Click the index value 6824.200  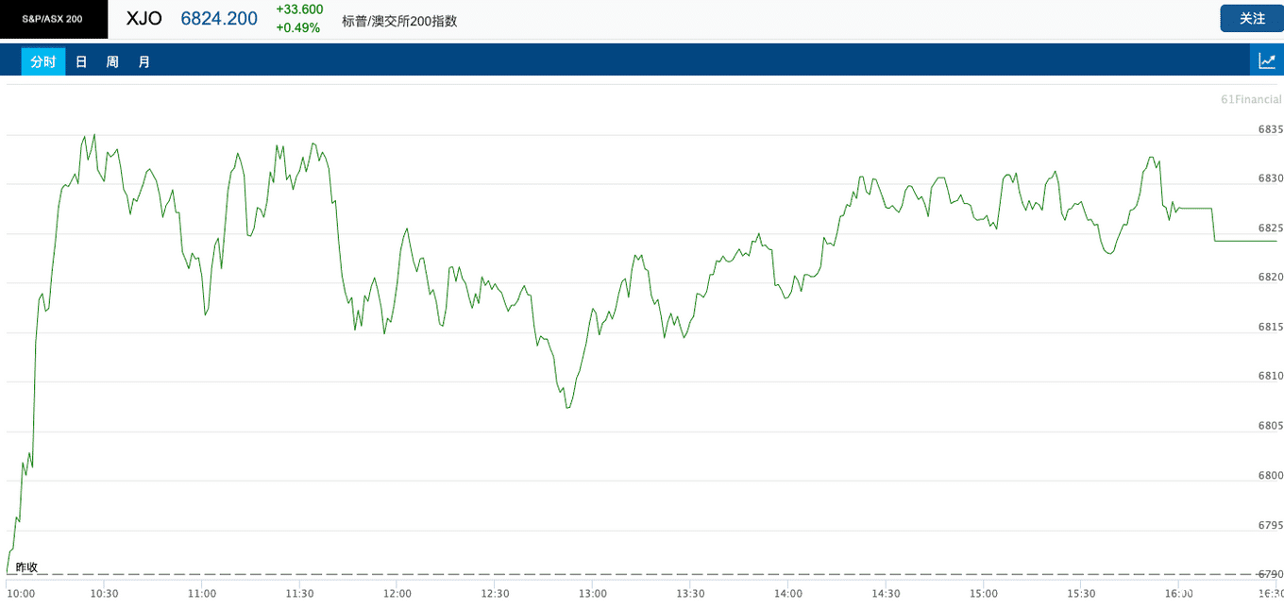click(x=219, y=19)
